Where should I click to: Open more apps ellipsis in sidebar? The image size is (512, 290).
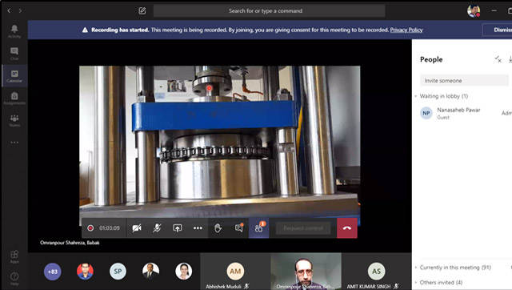14,143
